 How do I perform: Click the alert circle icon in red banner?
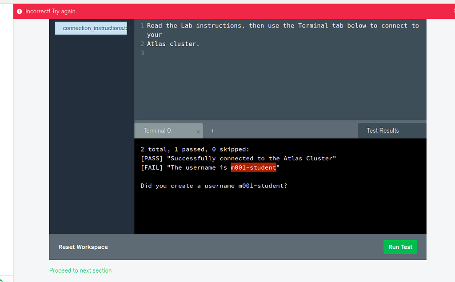tap(19, 11)
